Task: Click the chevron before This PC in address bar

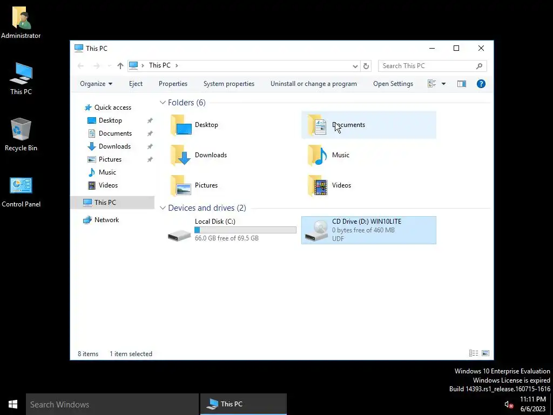Action: coord(143,65)
